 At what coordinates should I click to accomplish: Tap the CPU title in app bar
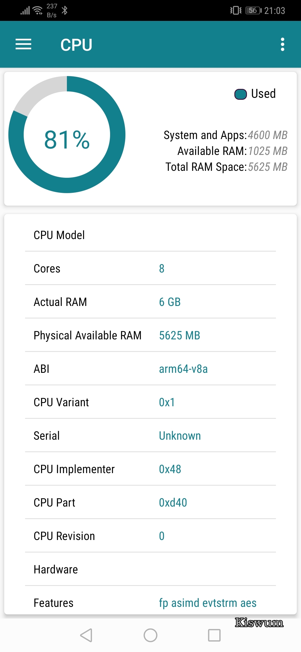tap(76, 45)
